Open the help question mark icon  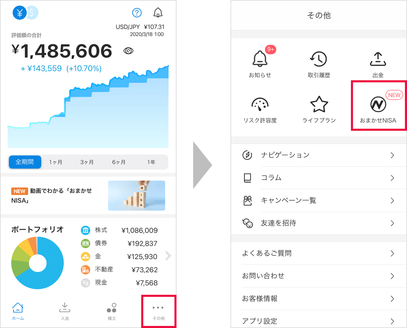pos(137,12)
